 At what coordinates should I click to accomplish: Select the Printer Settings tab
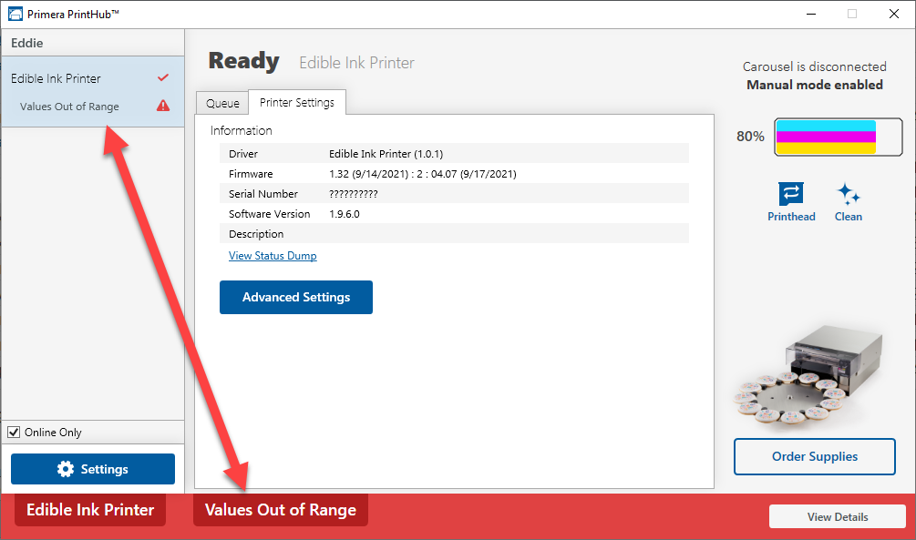point(297,102)
